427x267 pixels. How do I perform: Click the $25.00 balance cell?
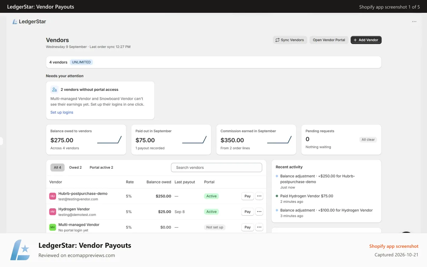[x=165, y=212]
